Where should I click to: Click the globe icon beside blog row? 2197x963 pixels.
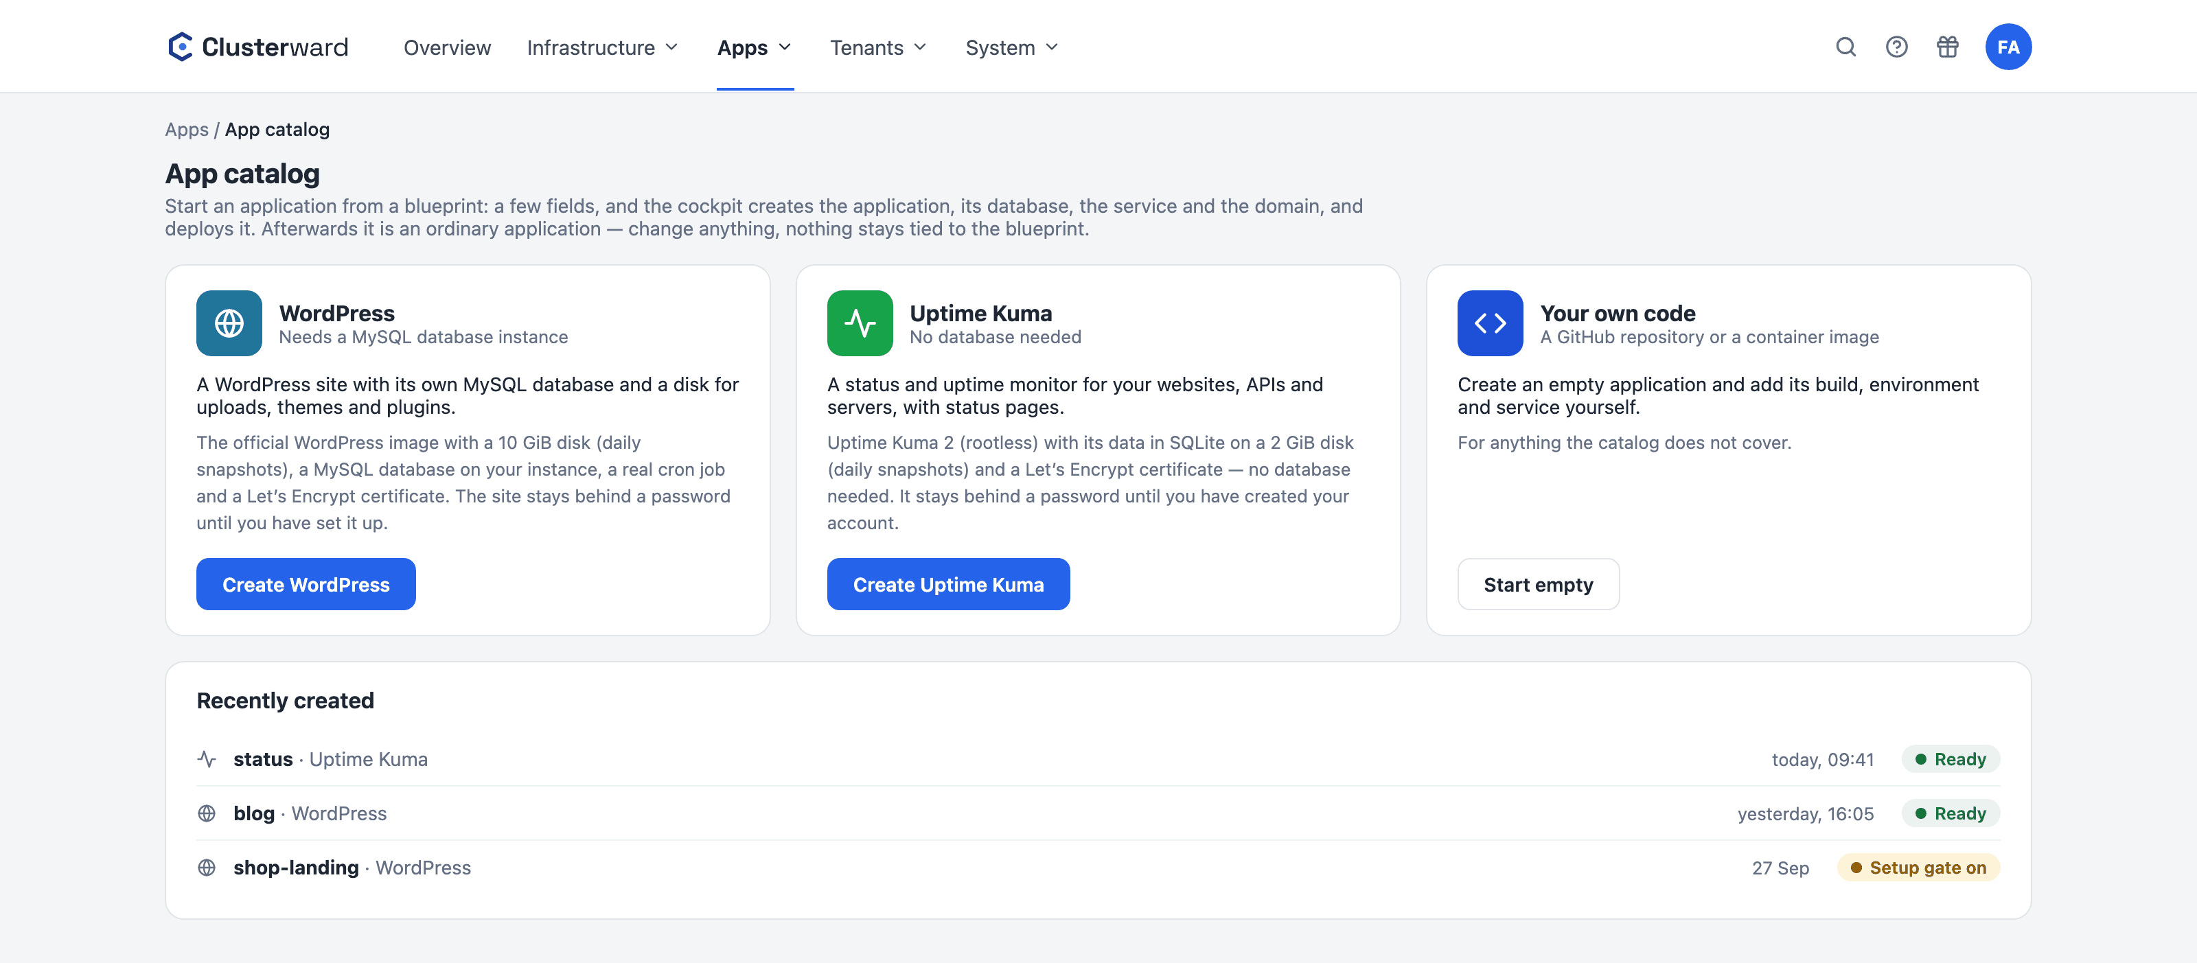[207, 813]
